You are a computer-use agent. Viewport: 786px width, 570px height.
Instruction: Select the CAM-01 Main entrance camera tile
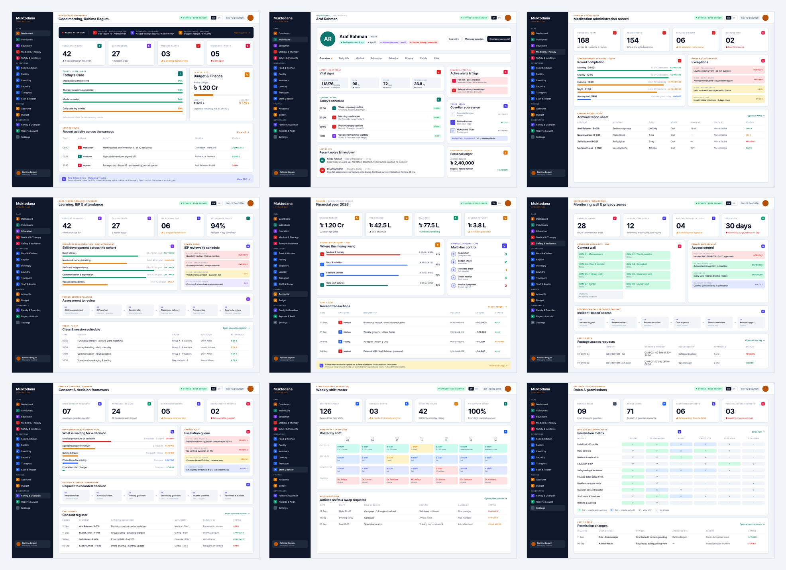(600, 255)
